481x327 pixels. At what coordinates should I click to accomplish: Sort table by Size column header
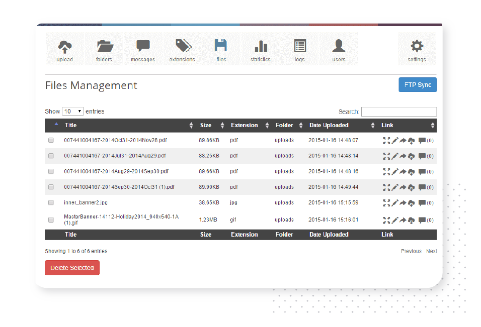(x=206, y=126)
